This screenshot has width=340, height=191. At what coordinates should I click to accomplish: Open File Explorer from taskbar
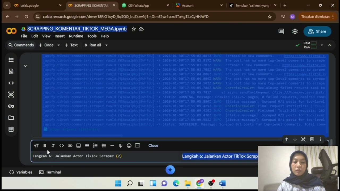pos(188,183)
